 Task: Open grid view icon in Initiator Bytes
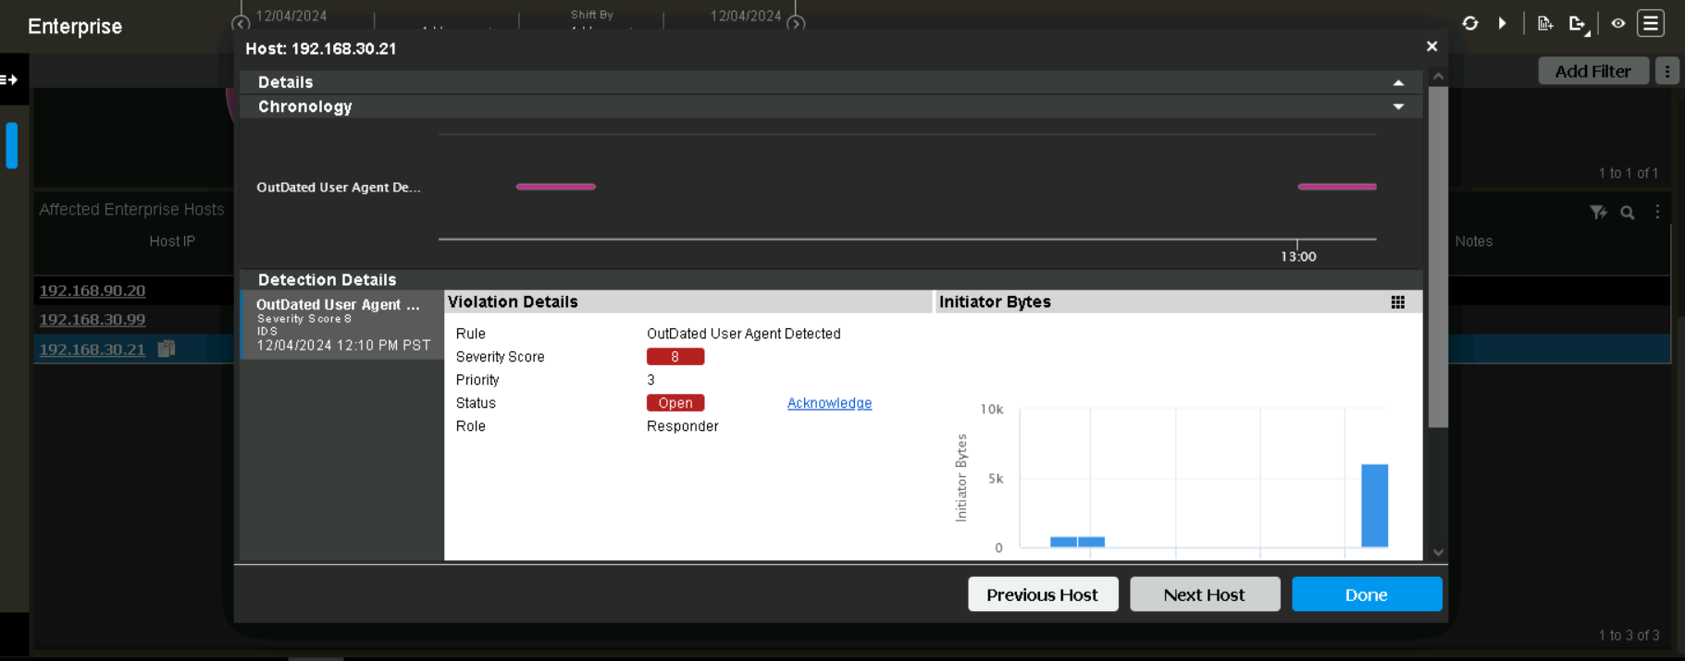coord(1397,302)
